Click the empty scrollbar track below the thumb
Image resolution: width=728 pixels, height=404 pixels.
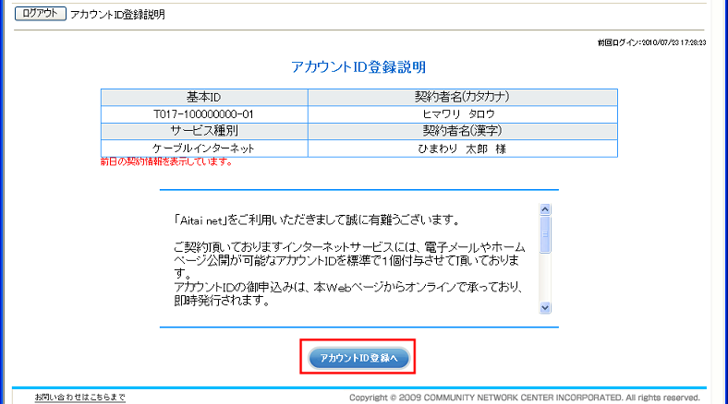[x=544, y=277]
